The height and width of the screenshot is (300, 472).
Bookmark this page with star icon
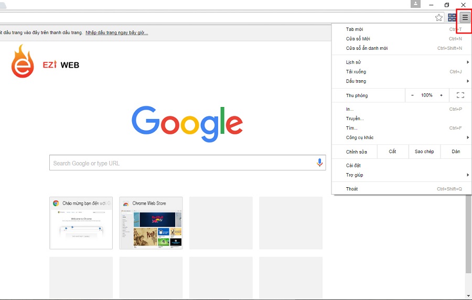coord(439,17)
